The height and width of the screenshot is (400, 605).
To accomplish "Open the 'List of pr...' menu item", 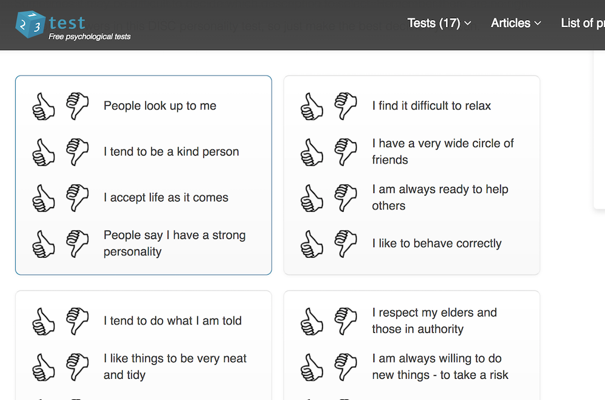I will (582, 23).
